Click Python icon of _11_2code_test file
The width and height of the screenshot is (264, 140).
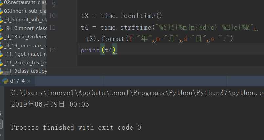tap(1, 63)
